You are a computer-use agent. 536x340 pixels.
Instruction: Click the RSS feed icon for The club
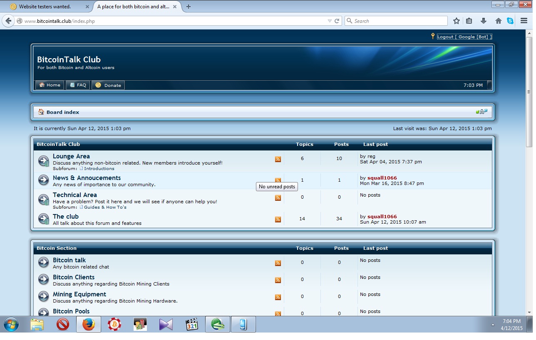pos(278,219)
